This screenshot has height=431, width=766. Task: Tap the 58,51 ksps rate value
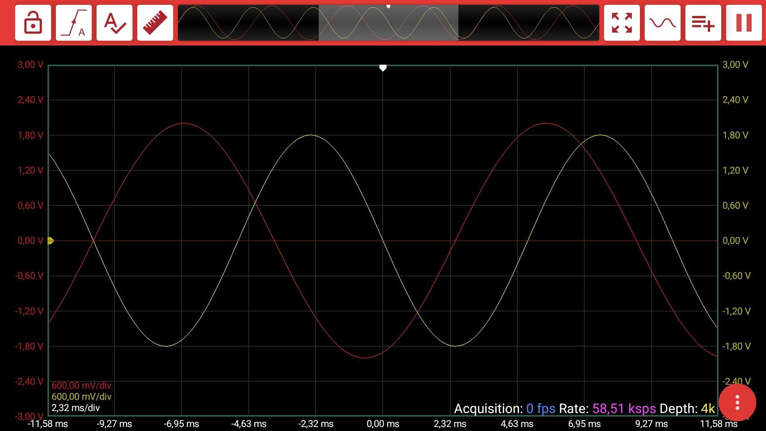(624, 409)
